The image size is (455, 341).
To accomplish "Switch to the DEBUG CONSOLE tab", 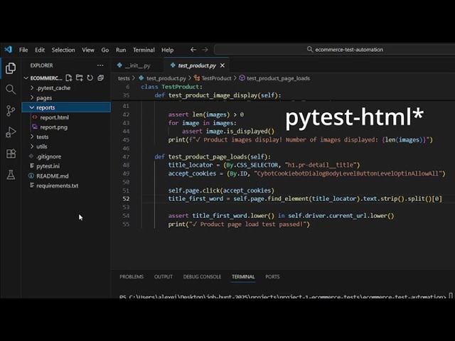I will coord(202,276).
